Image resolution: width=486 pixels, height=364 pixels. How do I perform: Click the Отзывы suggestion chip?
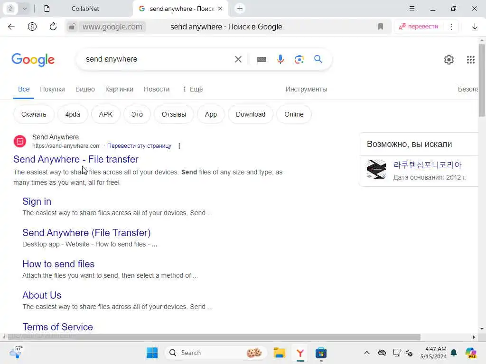174,114
